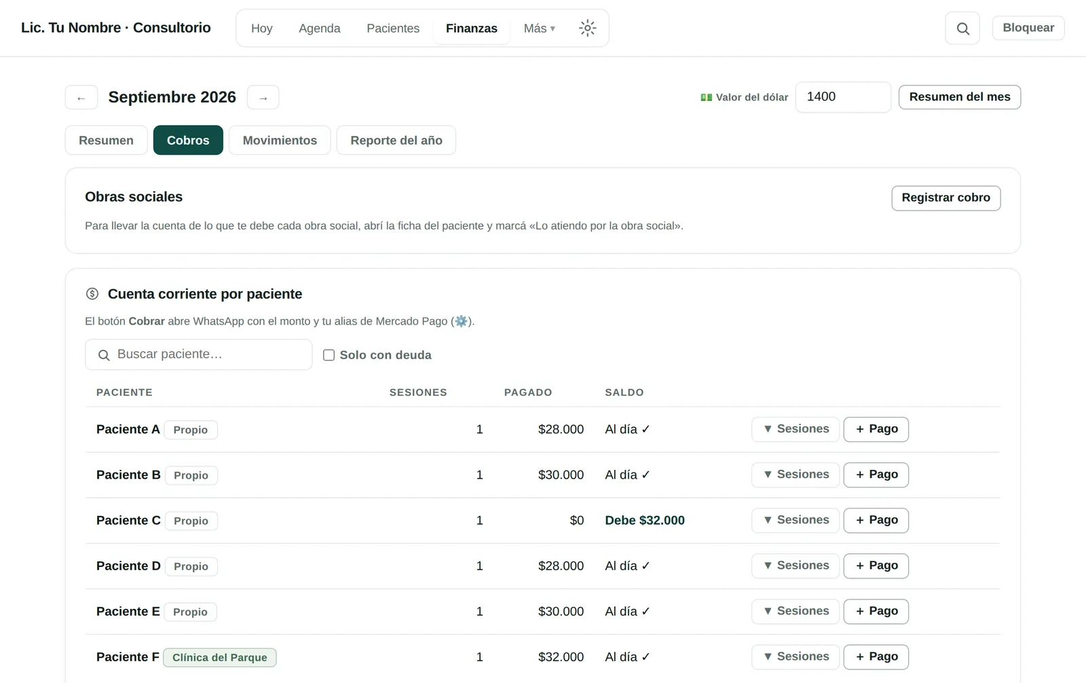Image resolution: width=1086 pixels, height=683 pixels.
Task: Expand Sesiones for Paciente C
Action: [x=795, y=520]
